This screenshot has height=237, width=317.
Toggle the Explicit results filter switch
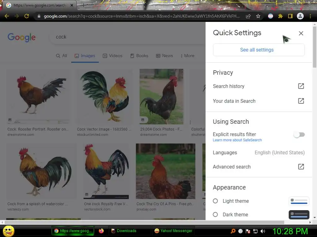point(299,135)
